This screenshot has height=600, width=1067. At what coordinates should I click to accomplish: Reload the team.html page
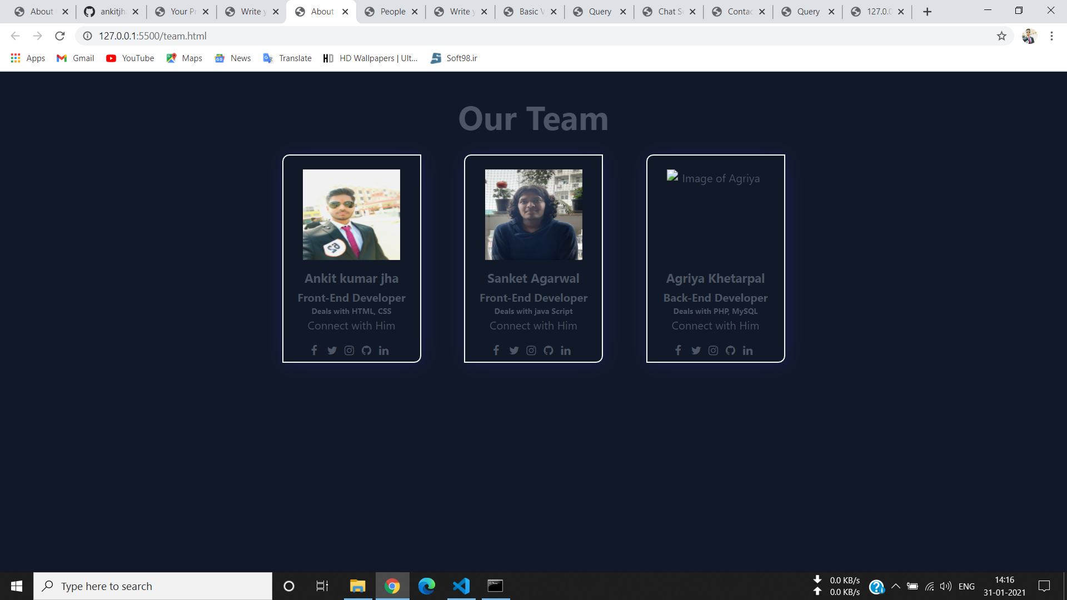[60, 36]
